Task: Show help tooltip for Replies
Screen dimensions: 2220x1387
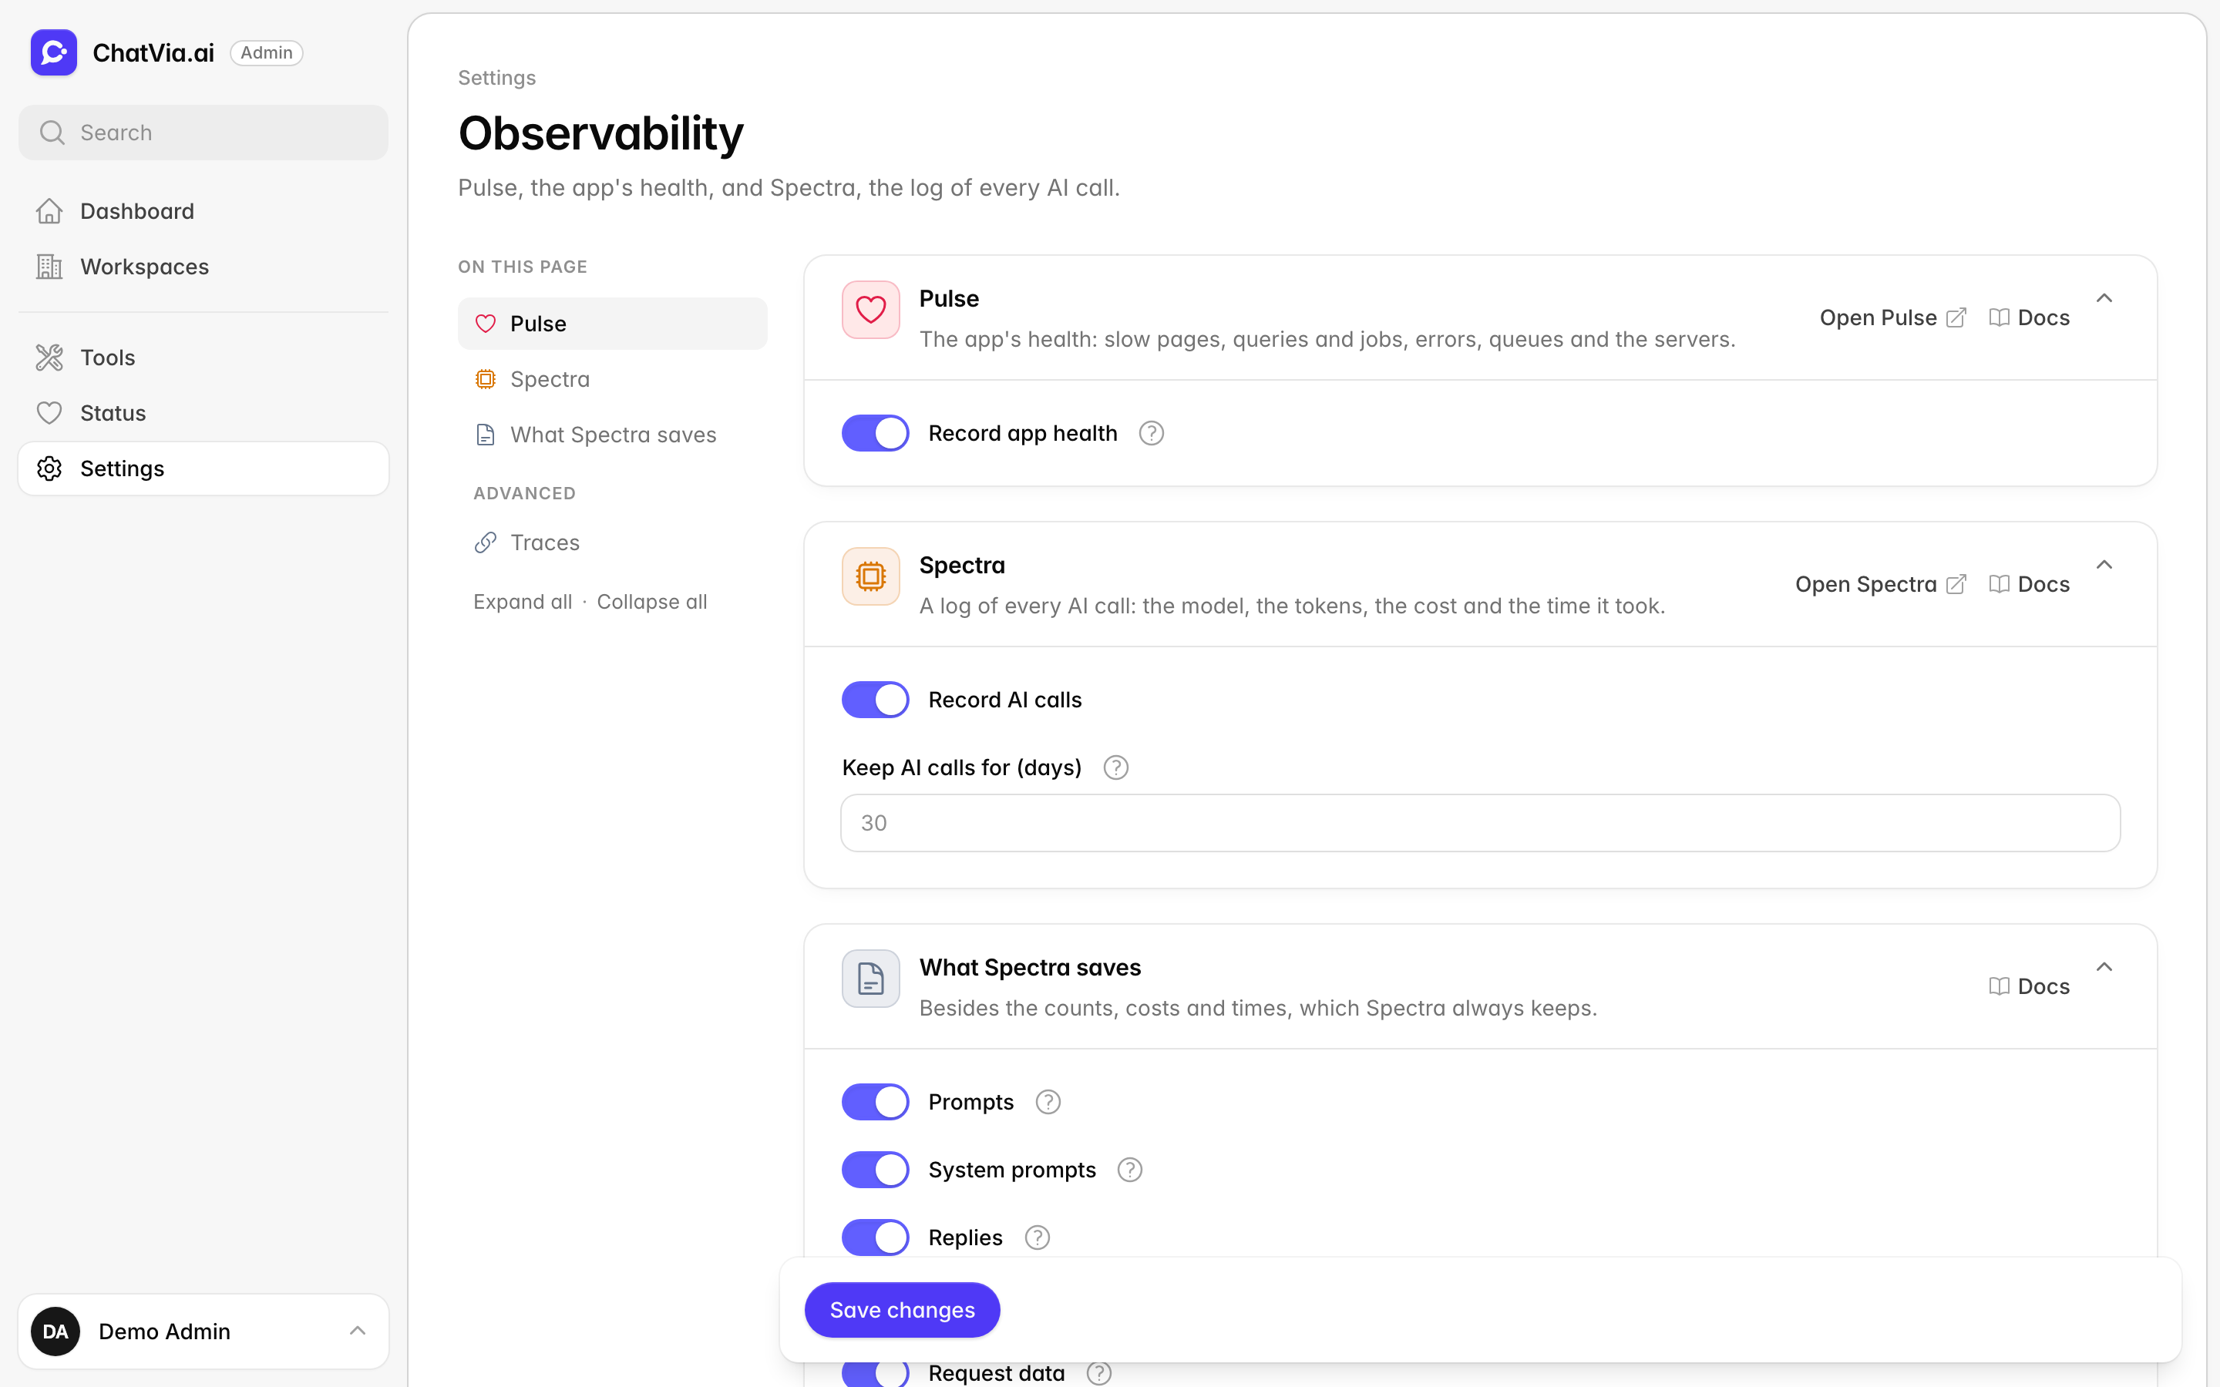Action: click(x=1037, y=1238)
